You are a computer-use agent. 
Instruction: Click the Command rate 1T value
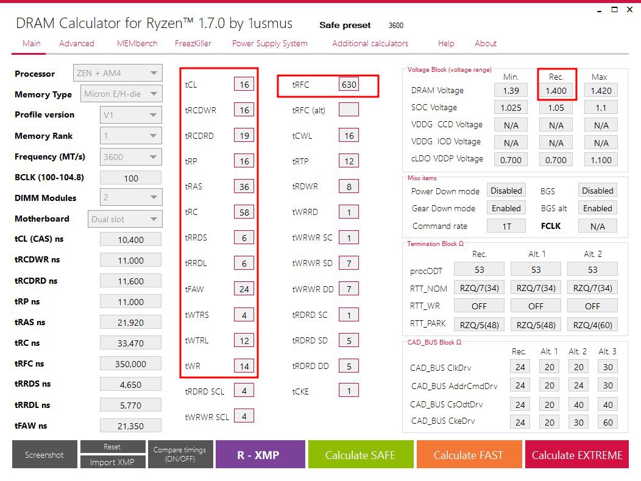click(506, 226)
